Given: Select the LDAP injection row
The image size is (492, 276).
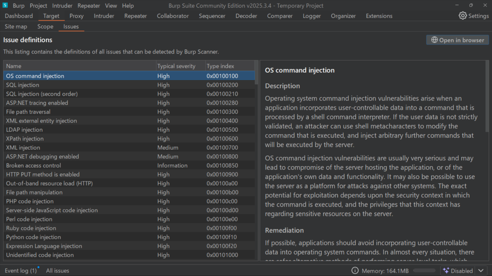Looking at the screenshot, I should (129, 130).
